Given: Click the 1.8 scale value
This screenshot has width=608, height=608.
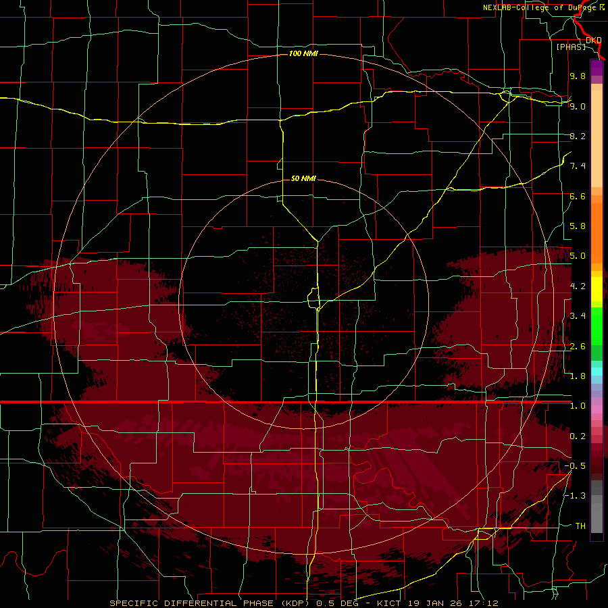Looking at the screenshot, I should point(578,376).
